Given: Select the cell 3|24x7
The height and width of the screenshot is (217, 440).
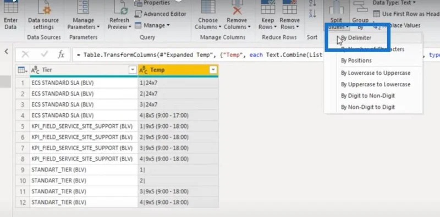Looking at the screenshot, I should 178,104.
